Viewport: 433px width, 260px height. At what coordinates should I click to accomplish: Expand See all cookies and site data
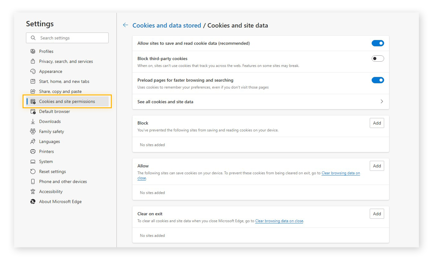381,102
